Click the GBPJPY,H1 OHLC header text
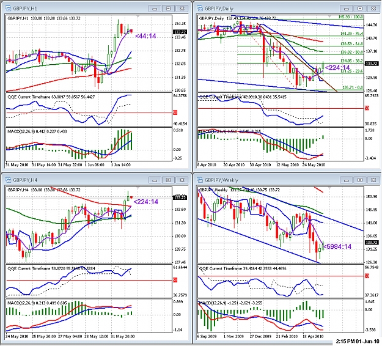 click(44, 18)
